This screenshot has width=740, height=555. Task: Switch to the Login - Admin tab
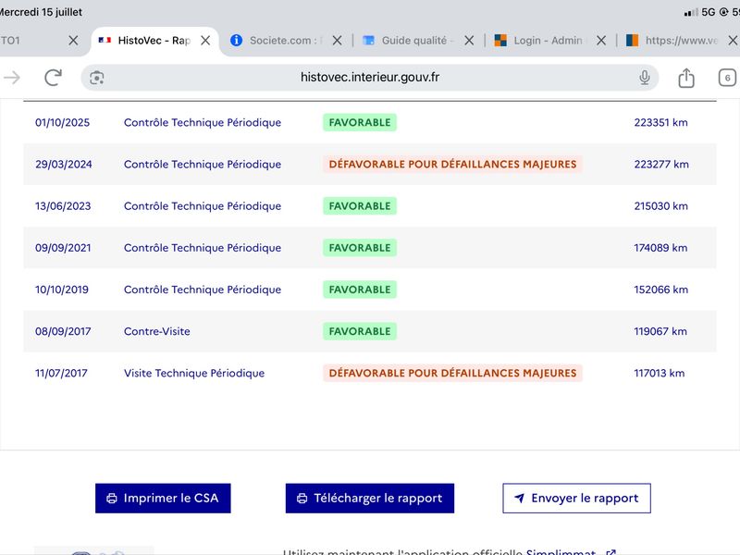(x=541, y=41)
